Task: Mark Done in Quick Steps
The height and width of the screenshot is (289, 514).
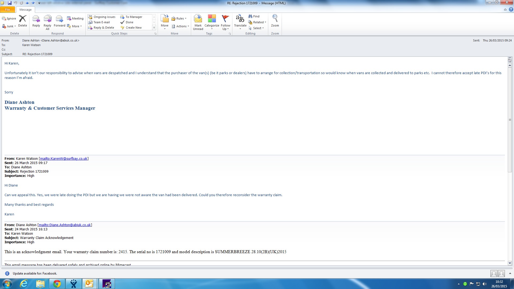Action: point(129,22)
